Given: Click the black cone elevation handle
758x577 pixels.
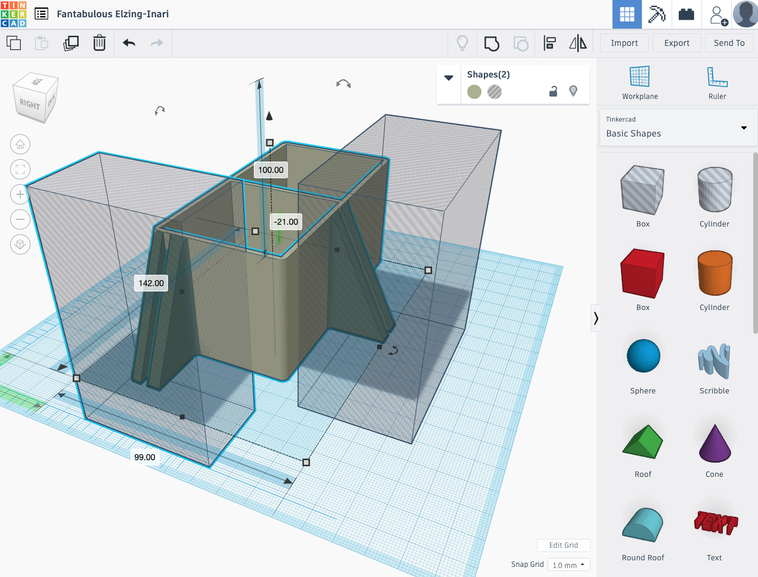Looking at the screenshot, I should tap(269, 116).
